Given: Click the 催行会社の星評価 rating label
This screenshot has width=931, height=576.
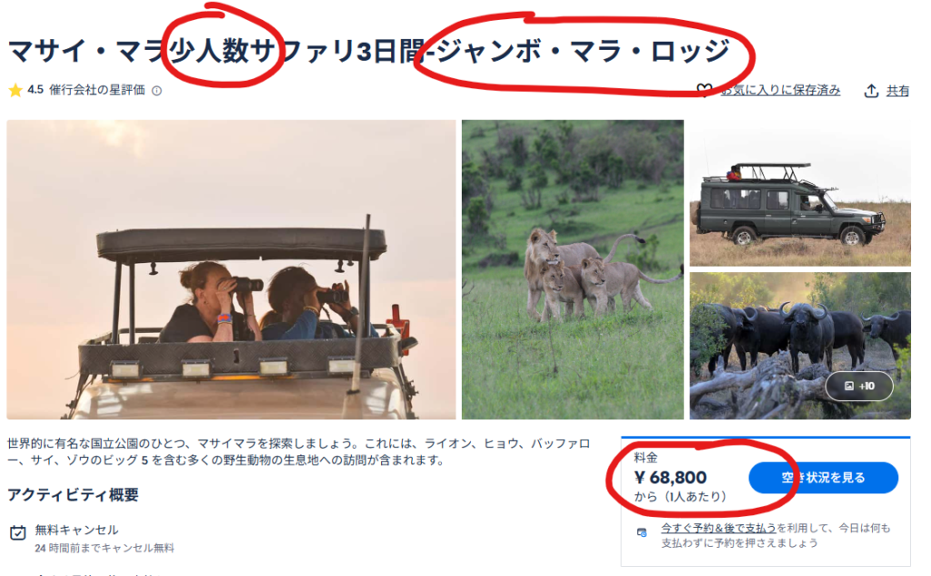Looking at the screenshot, I should 96,90.
